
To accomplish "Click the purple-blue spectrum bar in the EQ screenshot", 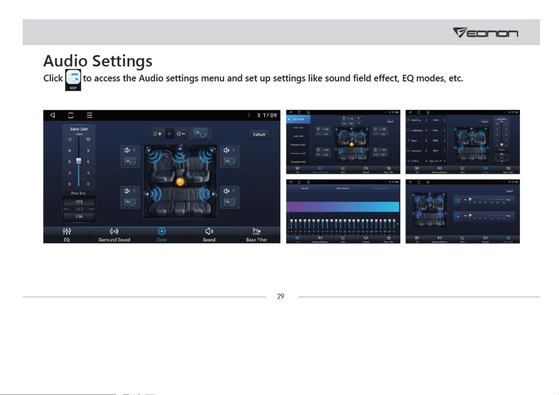I will (x=343, y=207).
